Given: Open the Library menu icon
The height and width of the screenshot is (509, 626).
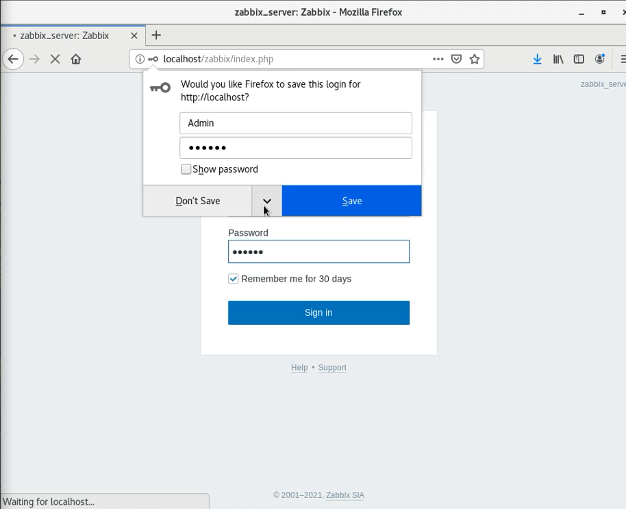Looking at the screenshot, I should coord(558,59).
